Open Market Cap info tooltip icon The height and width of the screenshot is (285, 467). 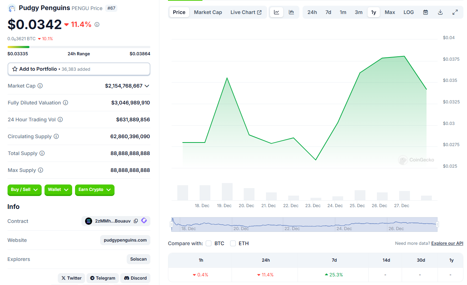click(x=40, y=86)
